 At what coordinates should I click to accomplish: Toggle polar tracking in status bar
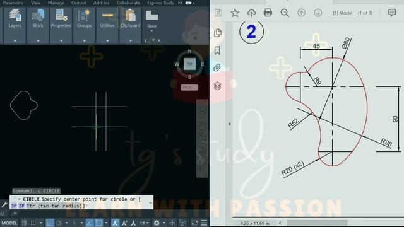[x=59, y=223]
